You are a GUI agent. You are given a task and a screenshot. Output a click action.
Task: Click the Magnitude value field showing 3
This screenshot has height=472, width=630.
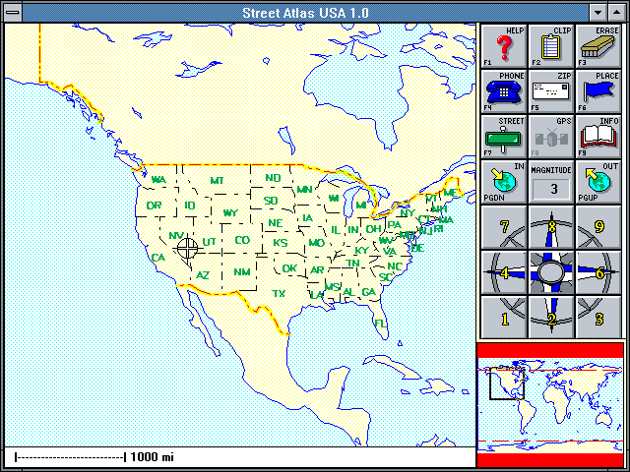click(551, 189)
